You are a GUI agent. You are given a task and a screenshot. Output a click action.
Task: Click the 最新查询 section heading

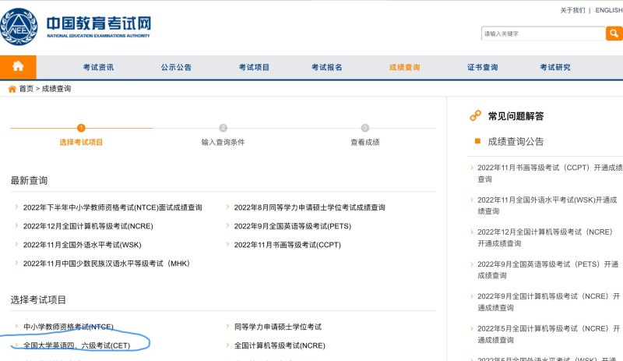pyautogui.click(x=29, y=180)
